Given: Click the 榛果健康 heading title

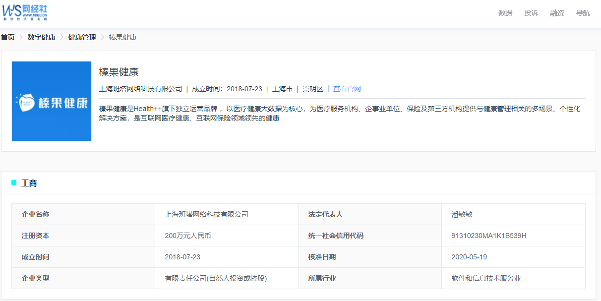Looking at the screenshot, I should point(119,72).
